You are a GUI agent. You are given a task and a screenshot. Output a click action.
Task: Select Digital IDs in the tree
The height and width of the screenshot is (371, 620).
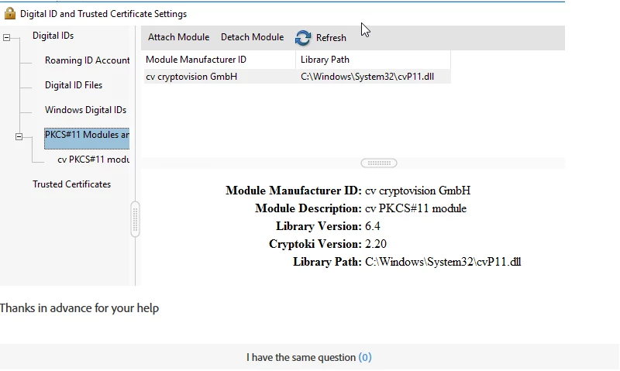pos(53,36)
